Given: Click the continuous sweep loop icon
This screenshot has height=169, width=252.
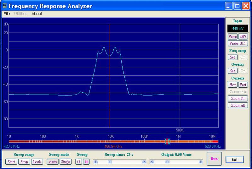Looking at the screenshot, I should coord(78,162).
